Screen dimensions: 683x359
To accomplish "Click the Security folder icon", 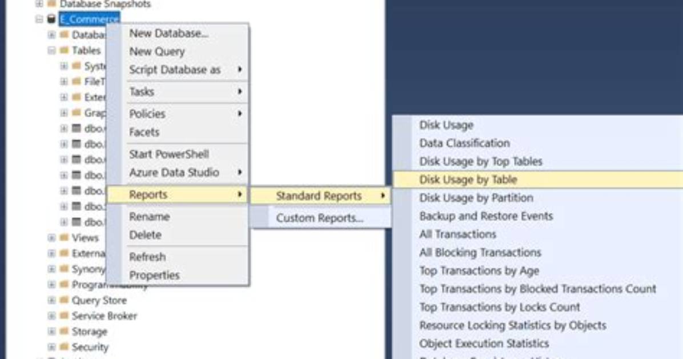I will tap(64, 347).
